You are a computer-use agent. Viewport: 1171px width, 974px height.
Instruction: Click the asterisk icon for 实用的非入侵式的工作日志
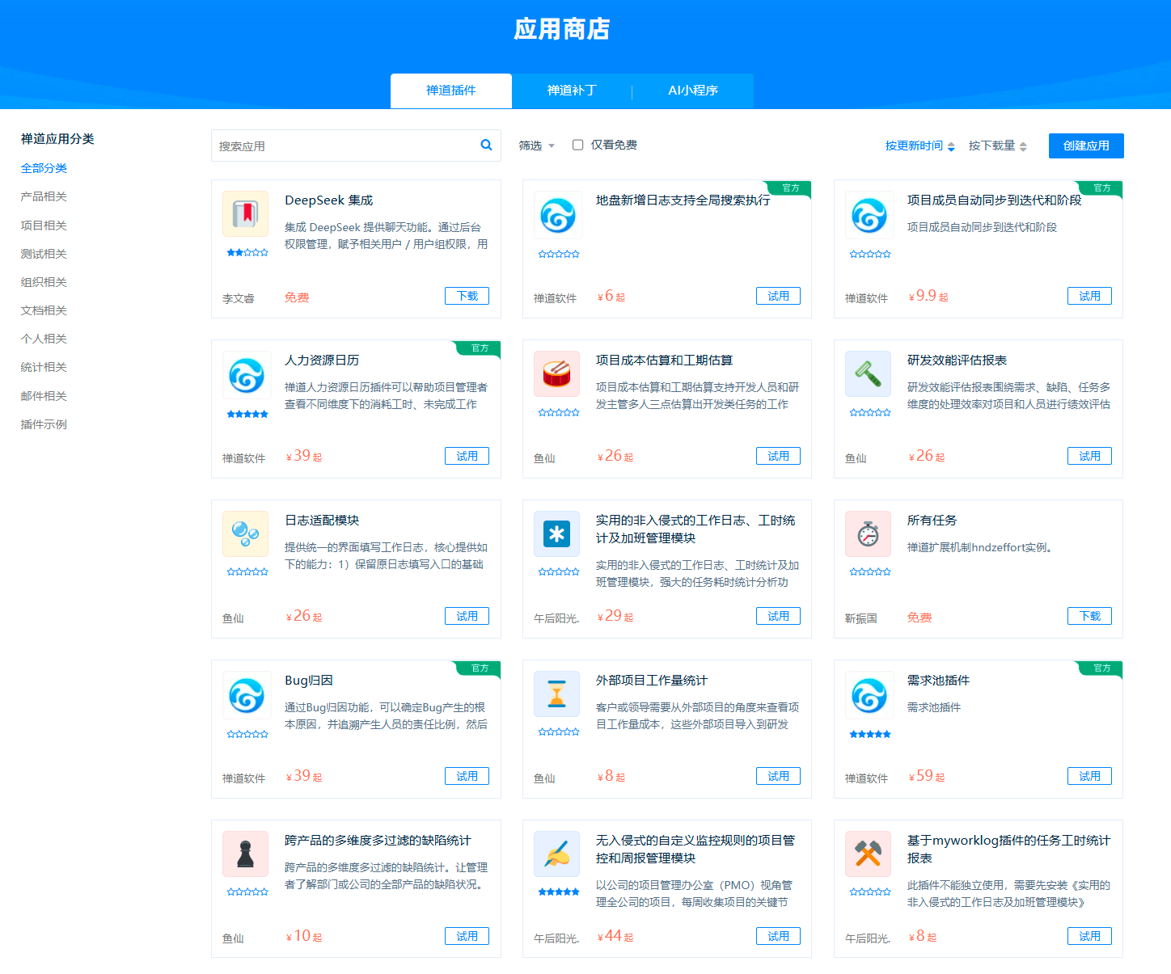point(556,533)
